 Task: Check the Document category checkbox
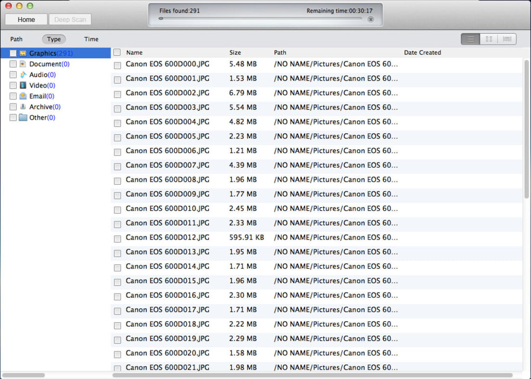point(13,64)
